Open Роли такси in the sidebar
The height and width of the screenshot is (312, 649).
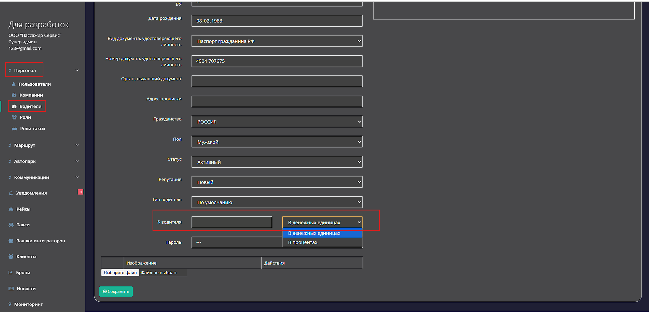(32, 129)
